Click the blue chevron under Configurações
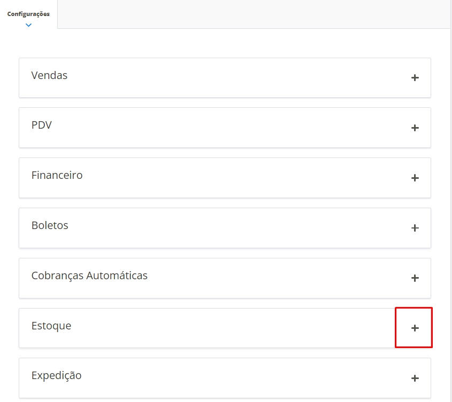This screenshot has height=402, width=452. coord(28,25)
